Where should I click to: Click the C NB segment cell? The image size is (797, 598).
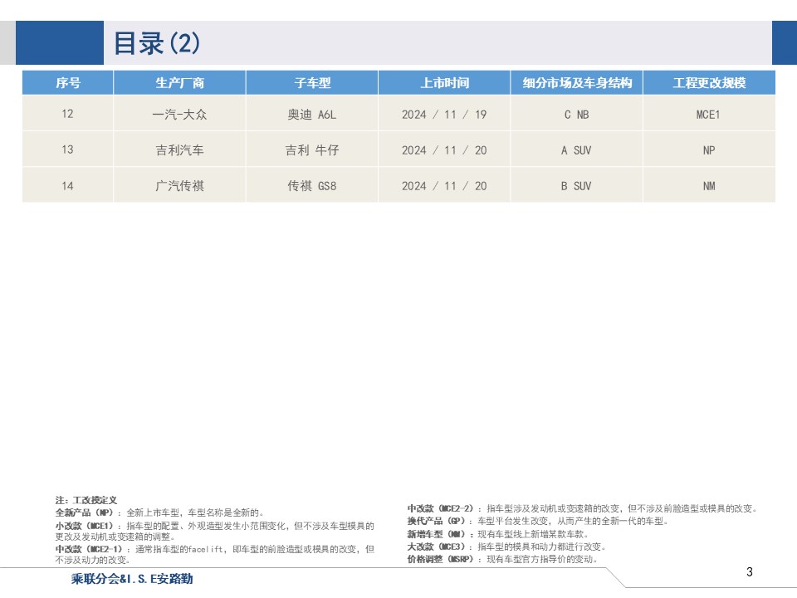(x=577, y=115)
